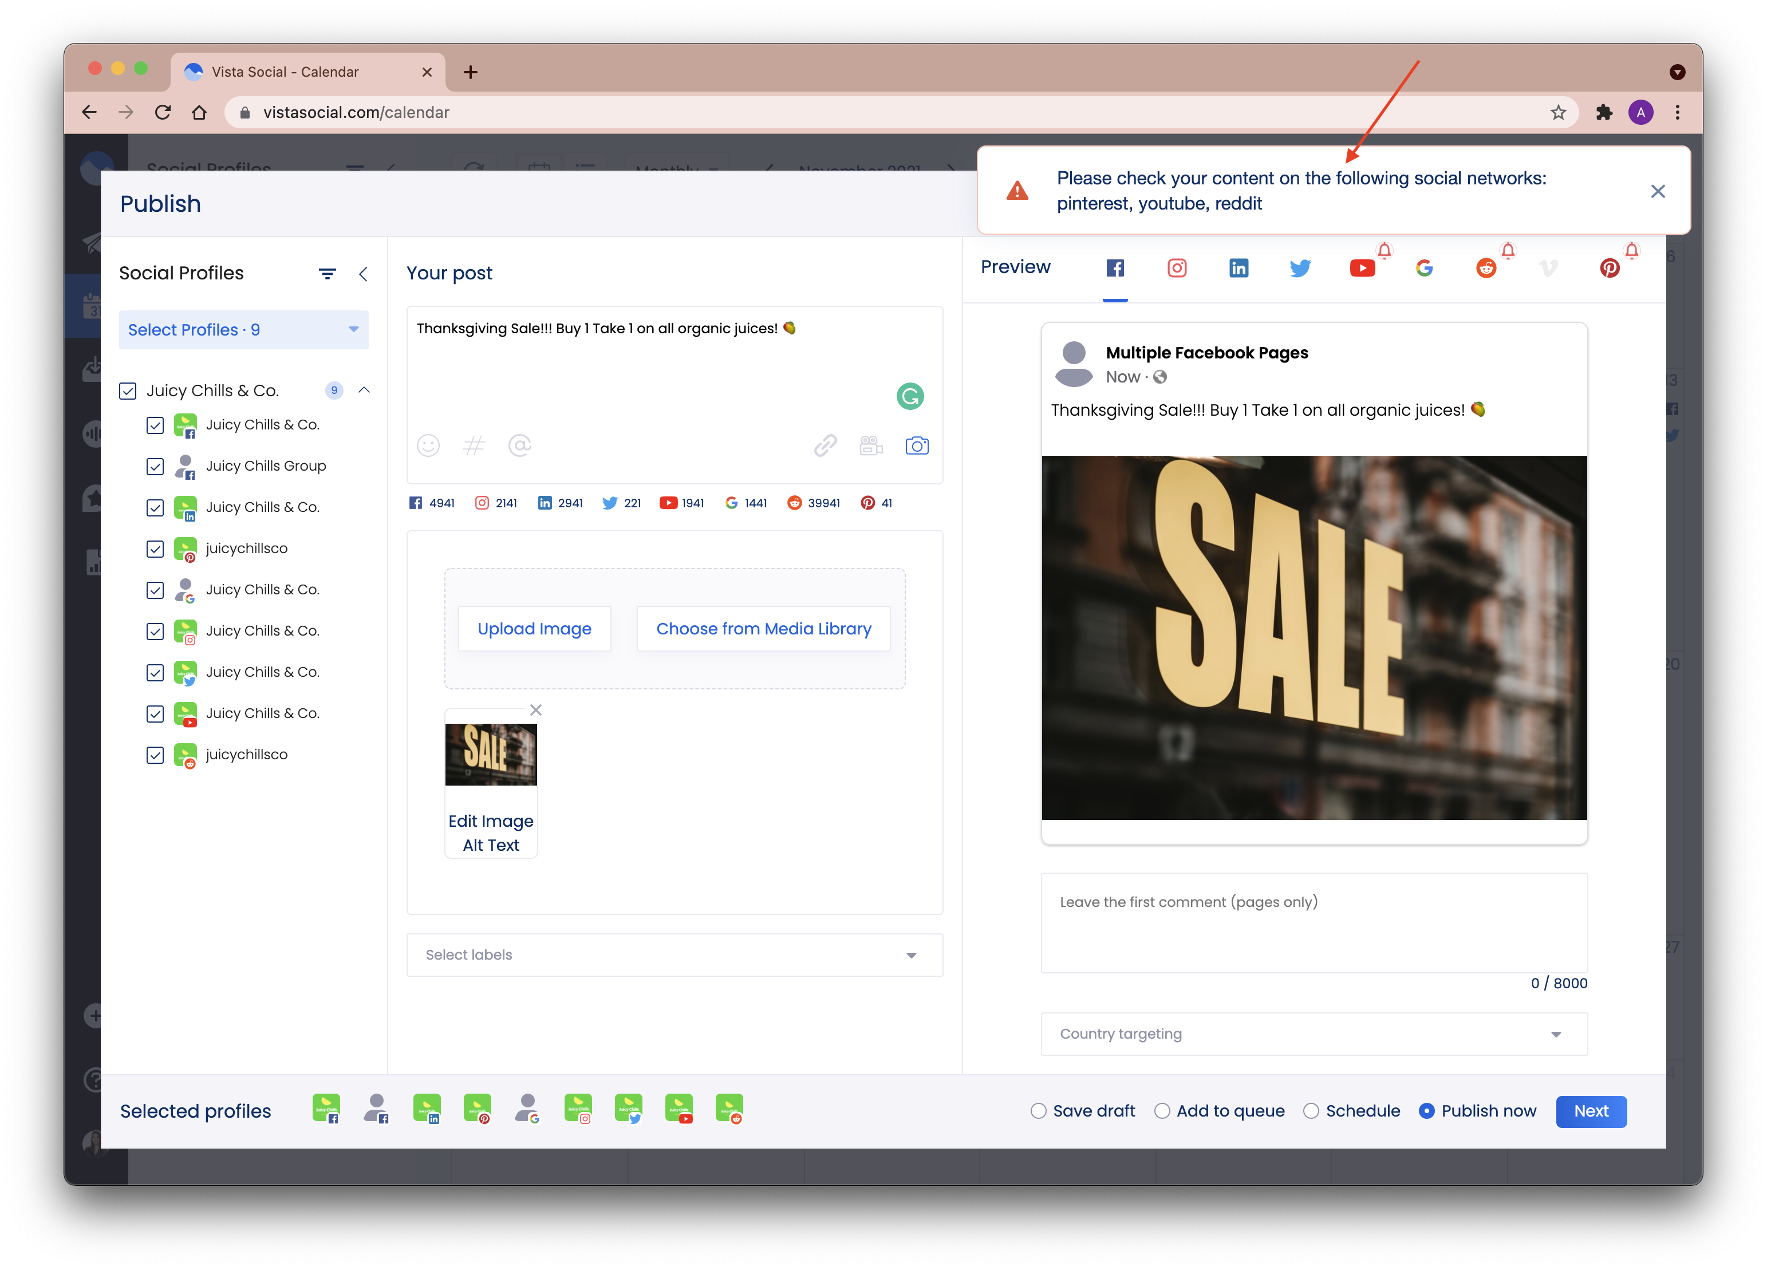Attach a link using the chain icon
1767x1270 pixels.
825,445
